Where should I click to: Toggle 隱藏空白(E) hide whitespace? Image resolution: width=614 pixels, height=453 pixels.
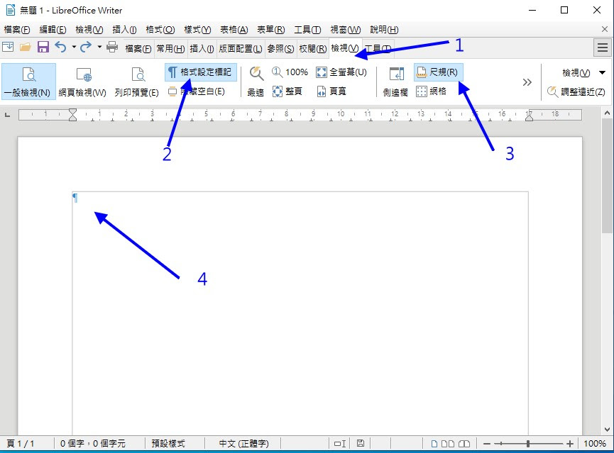coord(197,91)
